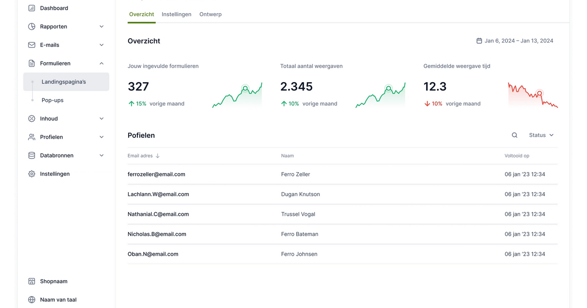Open the ferrozeller@email.com profile row

click(x=342, y=175)
